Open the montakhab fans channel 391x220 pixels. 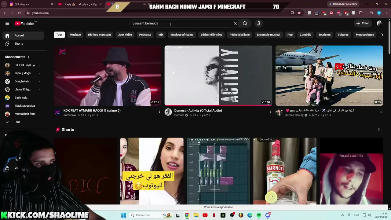click(x=23, y=114)
